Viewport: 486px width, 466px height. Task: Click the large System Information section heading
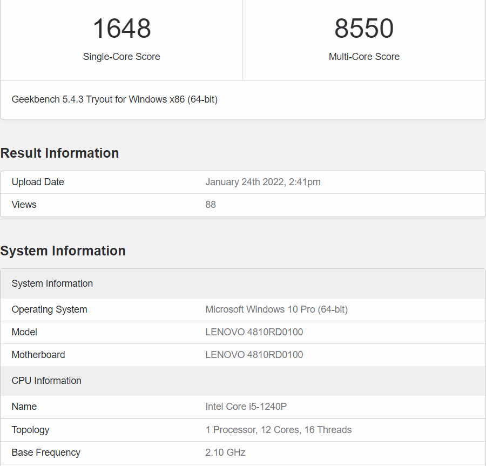coord(63,251)
